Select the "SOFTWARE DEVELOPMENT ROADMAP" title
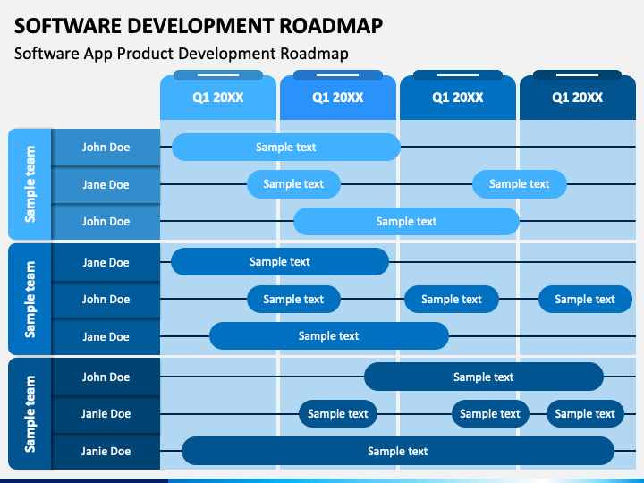This screenshot has width=644, height=483. click(x=199, y=25)
